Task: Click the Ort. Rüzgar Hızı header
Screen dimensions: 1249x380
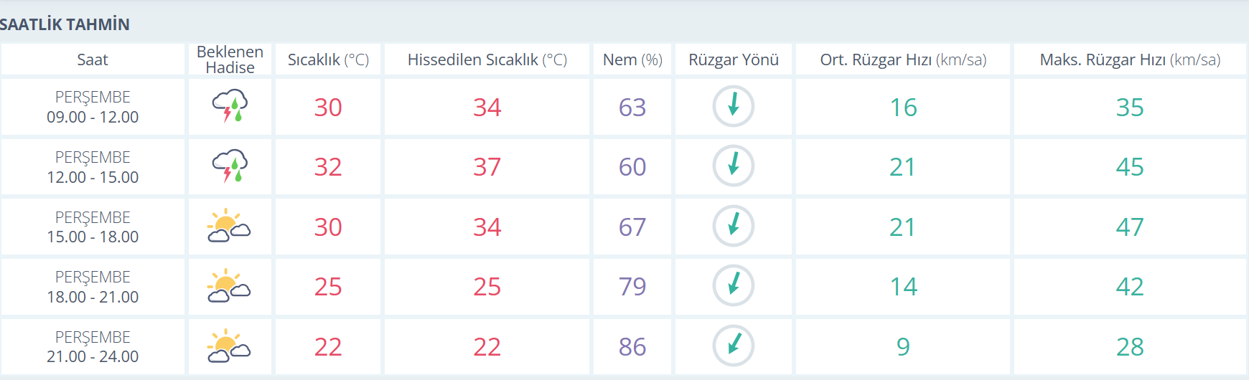Action: 903,60
